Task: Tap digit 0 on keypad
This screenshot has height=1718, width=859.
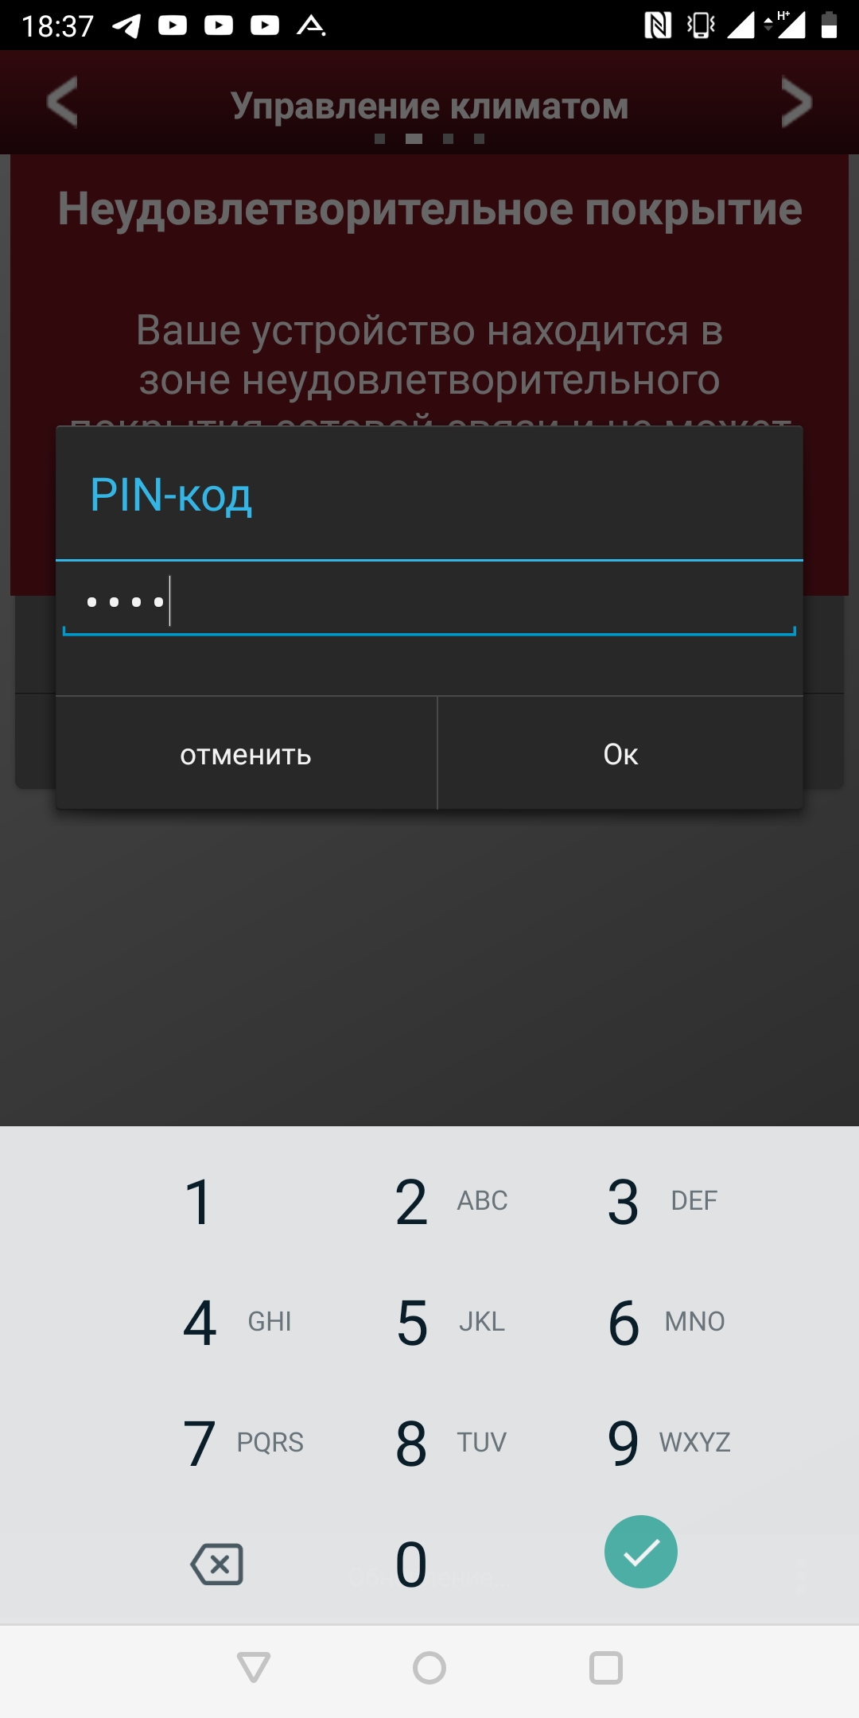Action: [x=411, y=1564]
